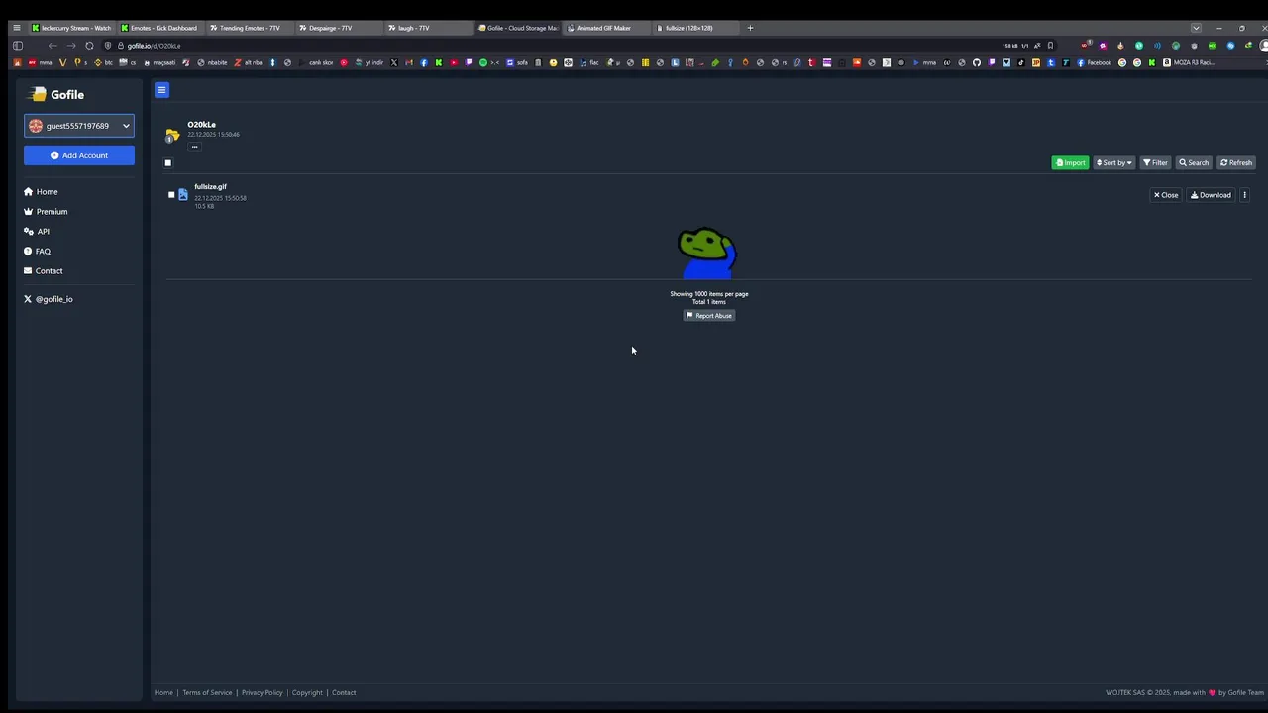Screen dimensions: 1268x713
Task: Open FAQ in the sidebar
Action: click(x=37, y=251)
